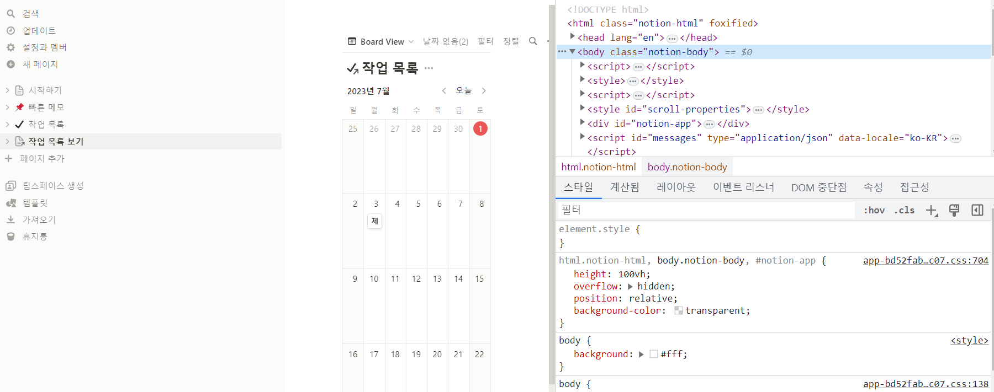The image size is (994, 392).
Task: Click the new page plus circle icon
Action: tap(10, 65)
